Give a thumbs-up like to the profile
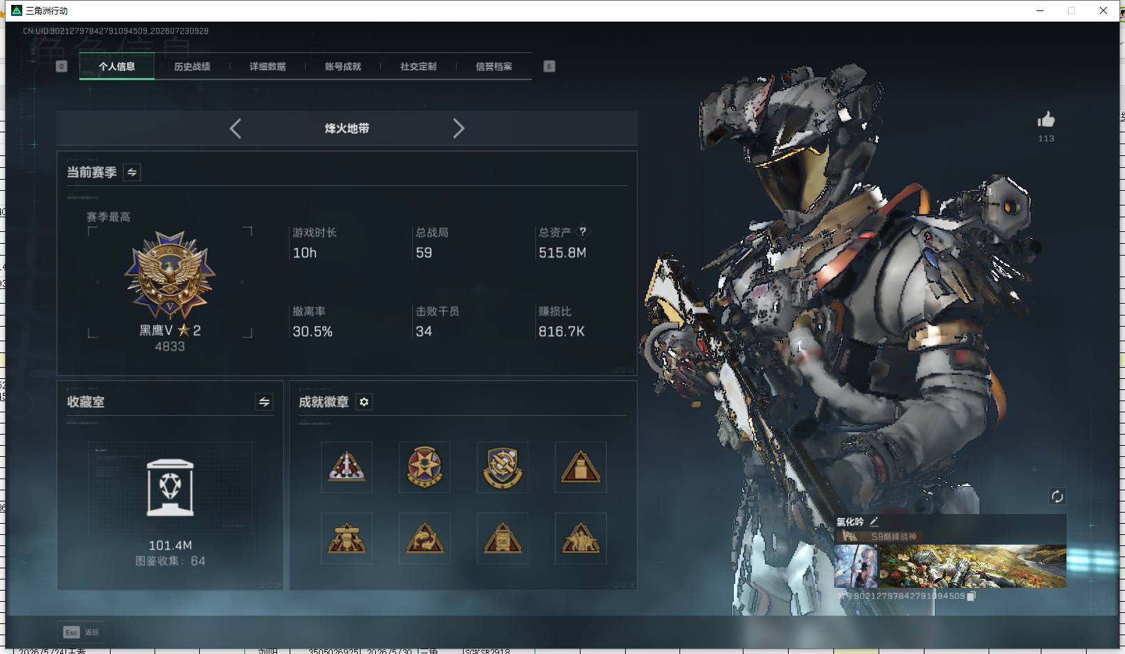1125x654 pixels. pyautogui.click(x=1046, y=120)
